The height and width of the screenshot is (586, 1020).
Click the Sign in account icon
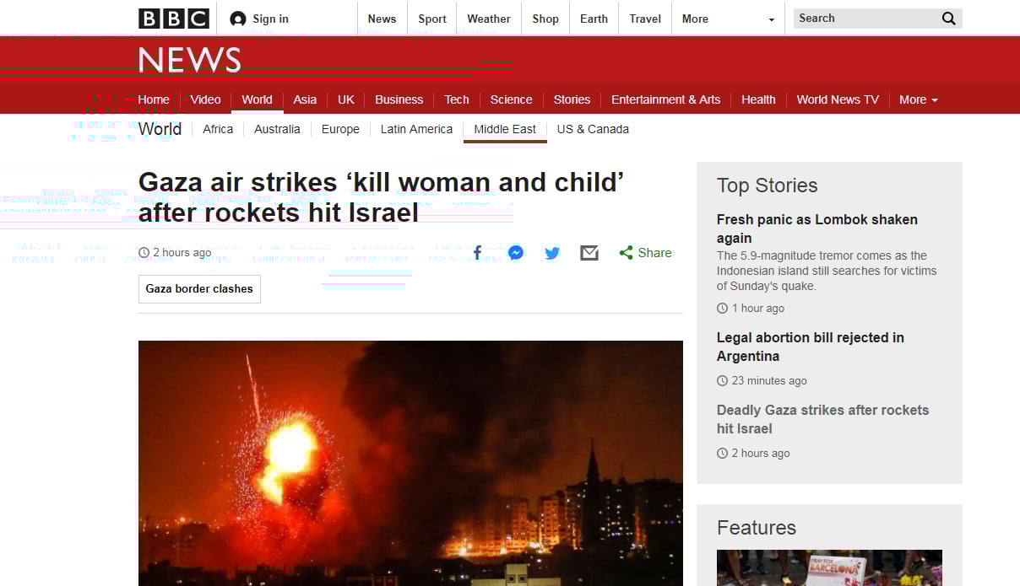(x=238, y=19)
